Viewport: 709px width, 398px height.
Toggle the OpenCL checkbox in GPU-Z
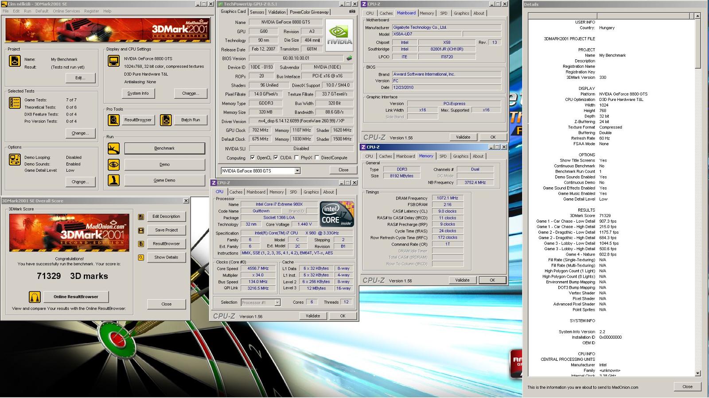point(252,158)
